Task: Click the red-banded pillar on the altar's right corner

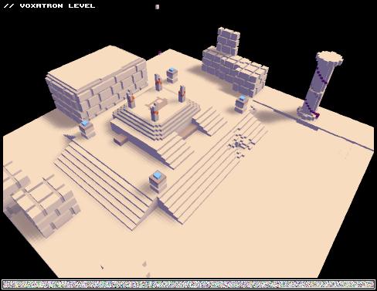Action: pyautogui.click(x=182, y=93)
